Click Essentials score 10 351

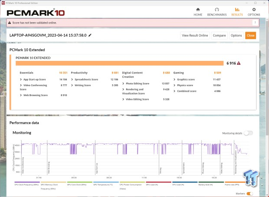(63, 73)
